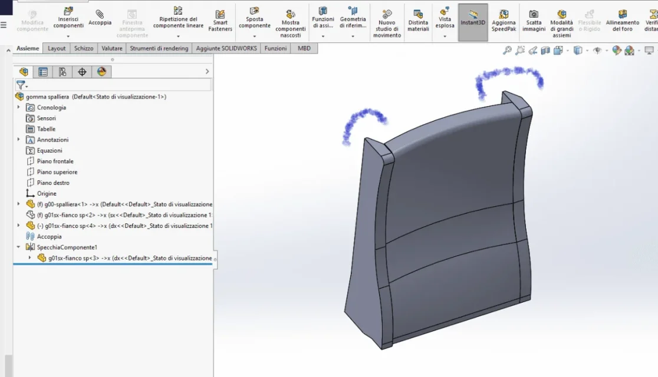Open apply scene icon

[x=630, y=51]
